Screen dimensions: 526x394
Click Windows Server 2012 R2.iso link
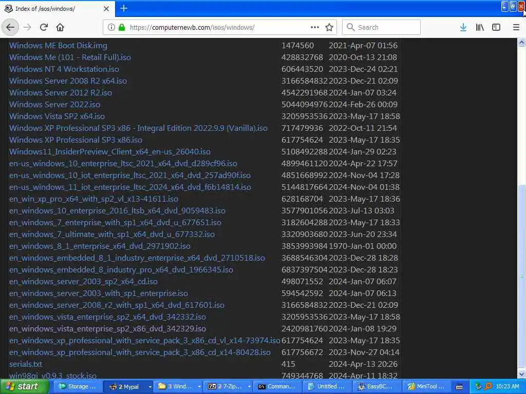click(x=61, y=92)
